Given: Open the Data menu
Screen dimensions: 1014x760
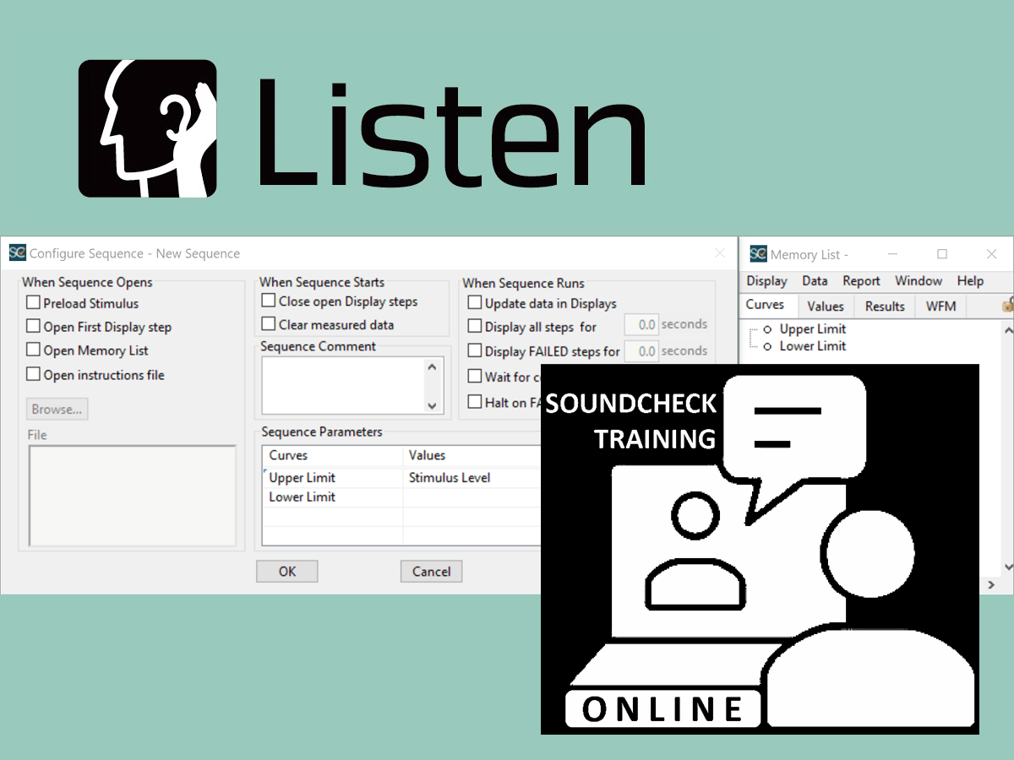Looking at the screenshot, I should pyautogui.click(x=815, y=280).
